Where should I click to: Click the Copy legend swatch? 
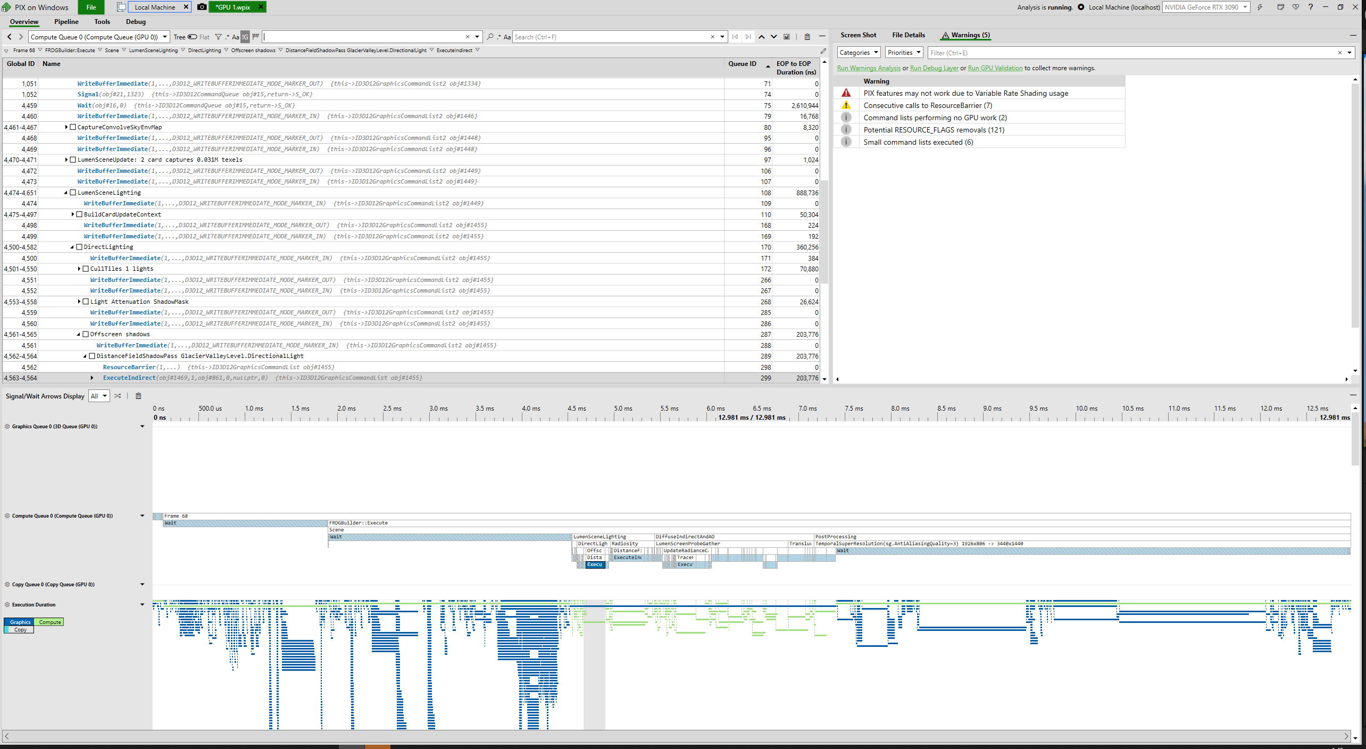point(20,629)
